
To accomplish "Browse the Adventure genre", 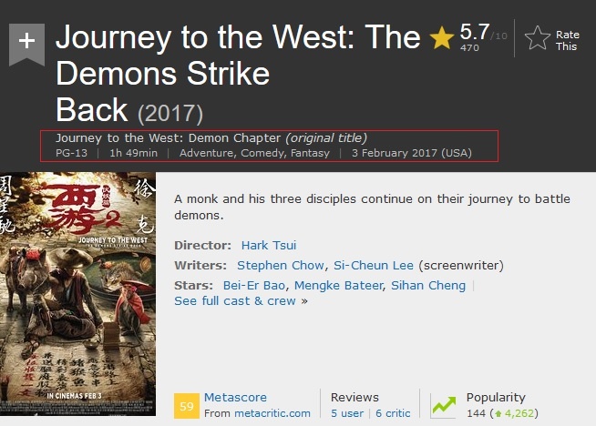I will (207, 152).
